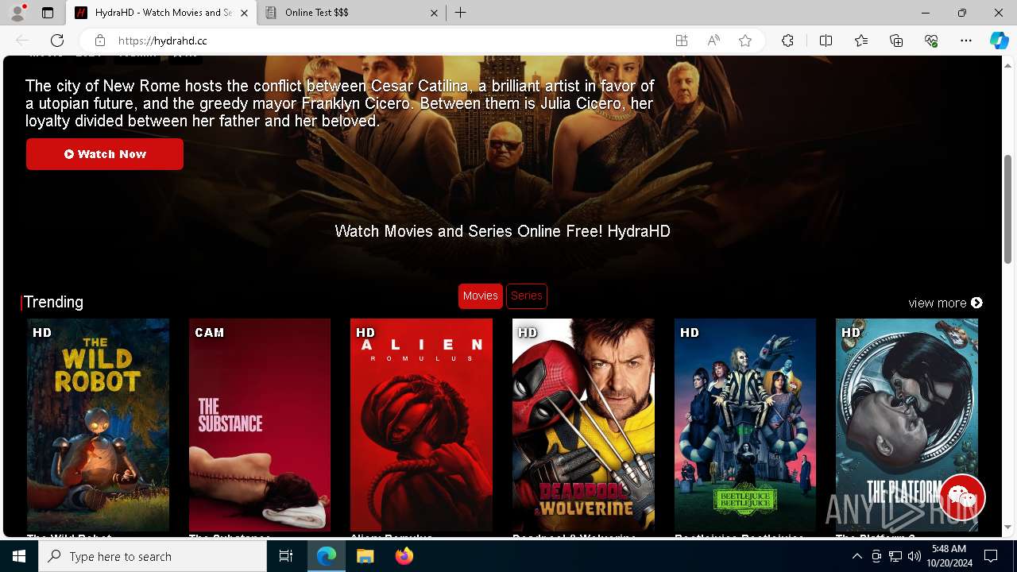Click the page vertical scrollbar thumb
The width and height of the screenshot is (1017, 572).
(1007, 208)
